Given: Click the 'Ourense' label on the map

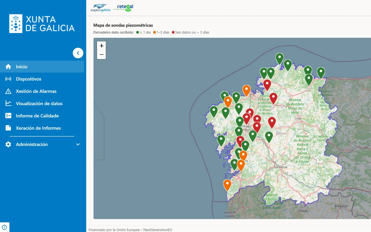Looking at the screenshot, I should click(281, 167).
